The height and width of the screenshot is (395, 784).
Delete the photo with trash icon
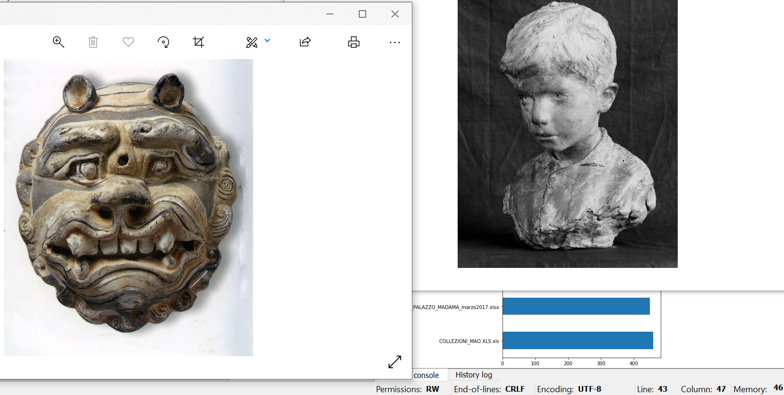(x=93, y=42)
